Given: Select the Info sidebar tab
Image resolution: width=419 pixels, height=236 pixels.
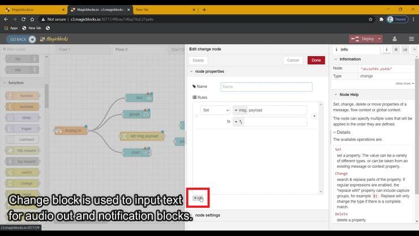Looking at the screenshot, I should pyautogui.click(x=356, y=49).
